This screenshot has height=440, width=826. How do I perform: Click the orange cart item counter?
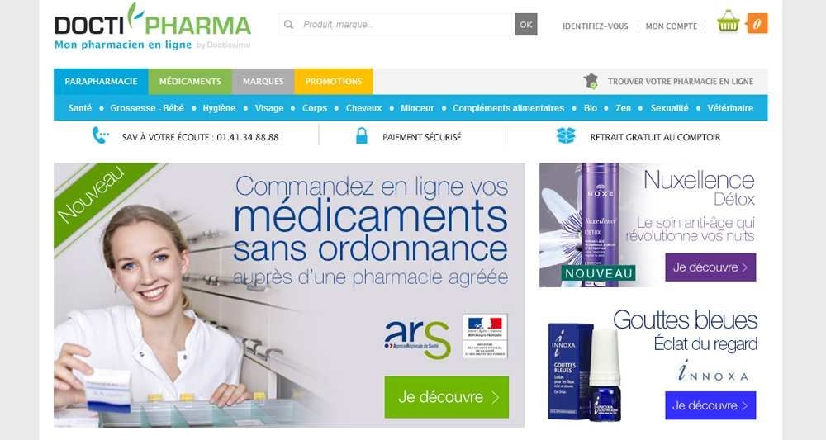[757, 24]
